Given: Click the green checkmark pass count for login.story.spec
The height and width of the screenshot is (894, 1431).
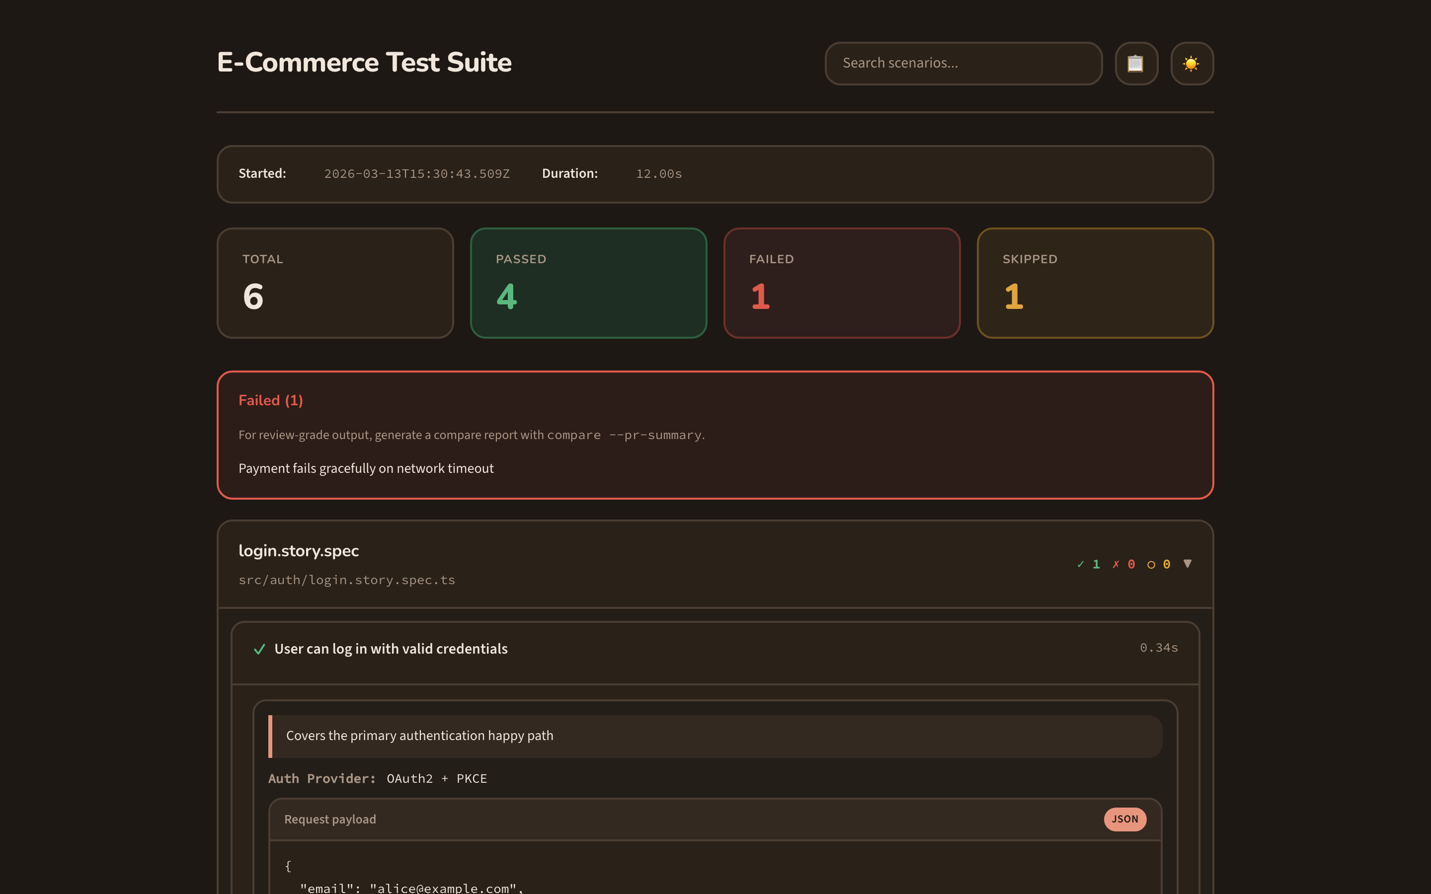Looking at the screenshot, I should 1088,564.
